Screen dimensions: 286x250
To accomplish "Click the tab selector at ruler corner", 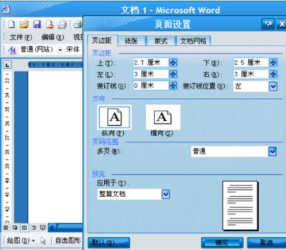I will pos(7,65).
